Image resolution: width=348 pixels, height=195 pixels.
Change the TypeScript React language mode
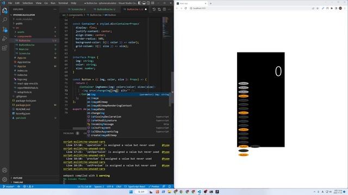pyautogui.click(x=135, y=186)
